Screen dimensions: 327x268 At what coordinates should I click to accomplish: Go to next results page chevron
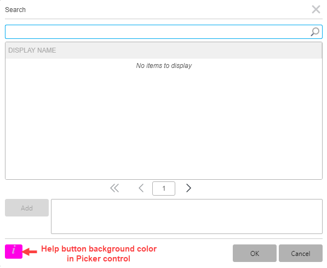coord(188,188)
